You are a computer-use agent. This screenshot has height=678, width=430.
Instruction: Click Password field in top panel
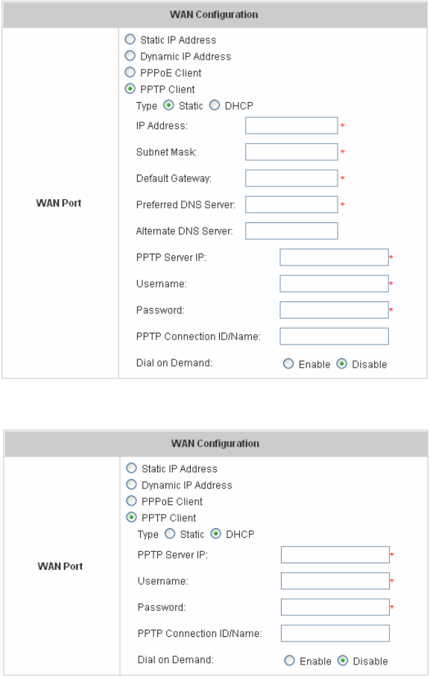click(x=335, y=310)
